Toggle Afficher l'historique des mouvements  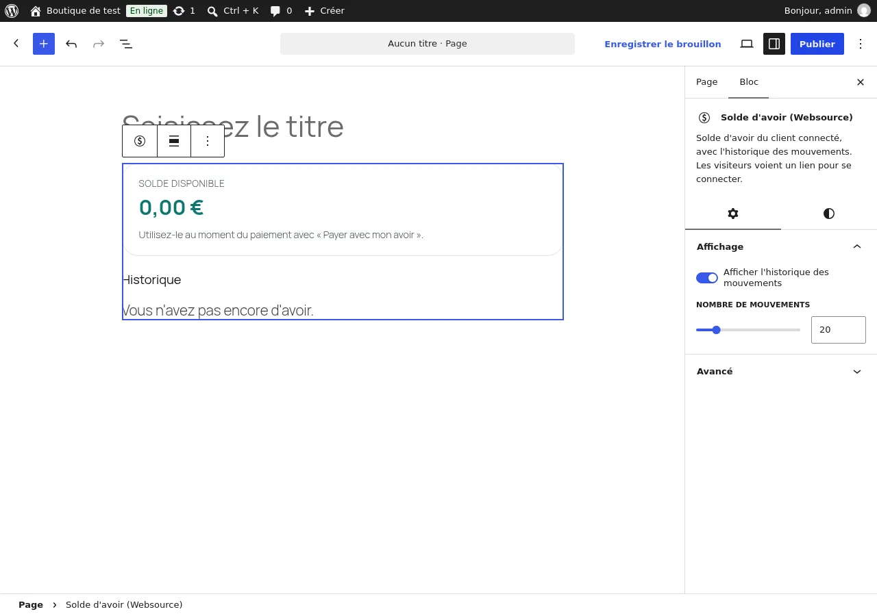pos(707,278)
